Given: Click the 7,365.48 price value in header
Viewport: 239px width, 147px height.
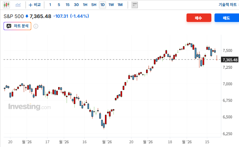Looking at the screenshot, I should 40,16.
